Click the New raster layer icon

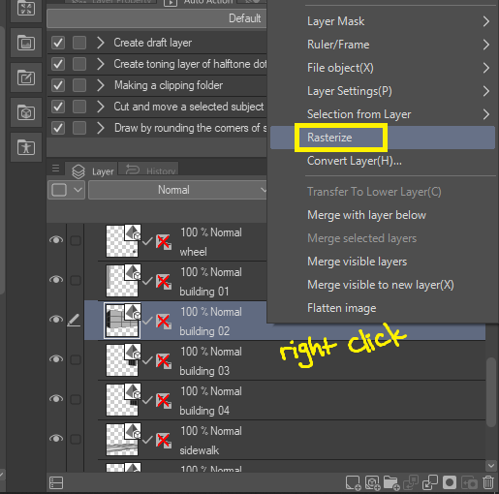coord(353,483)
